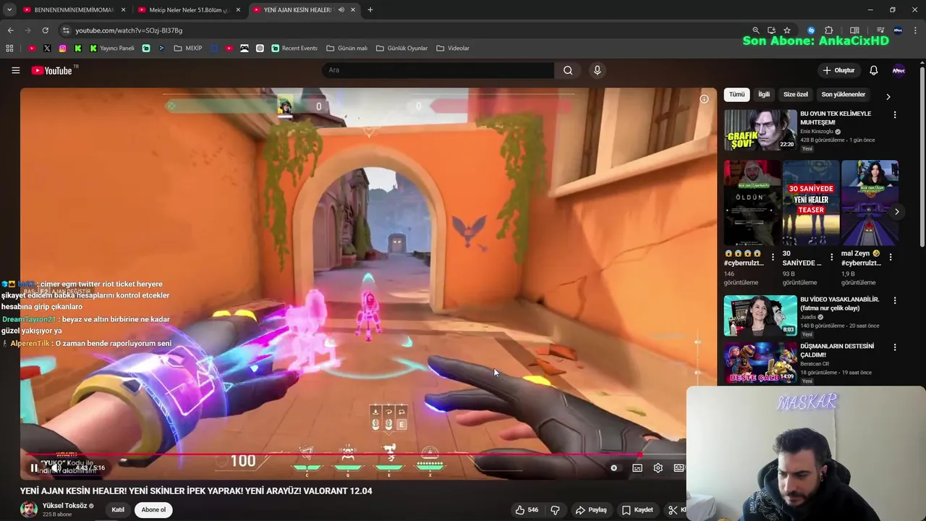Image resolution: width=926 pixels, height=521 pixels.
Task: Open Yüksel Toksöz channel name
Action: click(64, 506)
